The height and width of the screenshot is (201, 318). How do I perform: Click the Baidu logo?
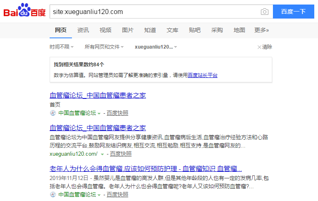tap(24, 10)
